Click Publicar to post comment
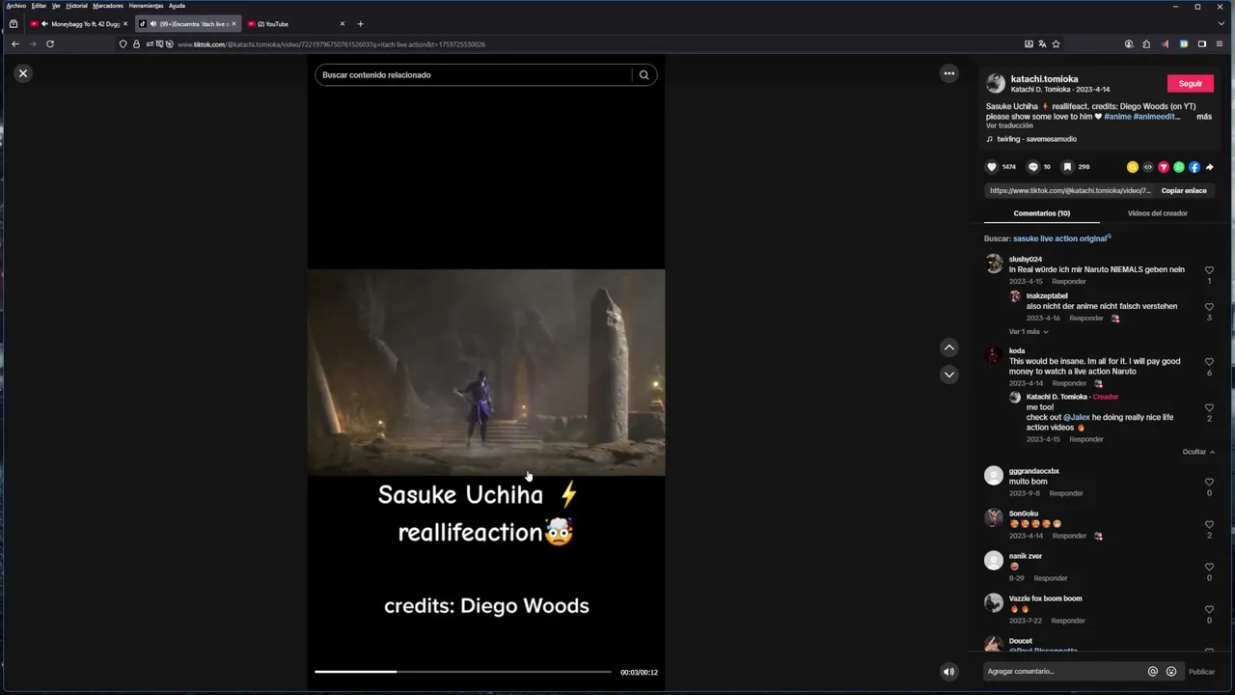Screen dimensions: 1235x695 click(x=1201, y=672)
